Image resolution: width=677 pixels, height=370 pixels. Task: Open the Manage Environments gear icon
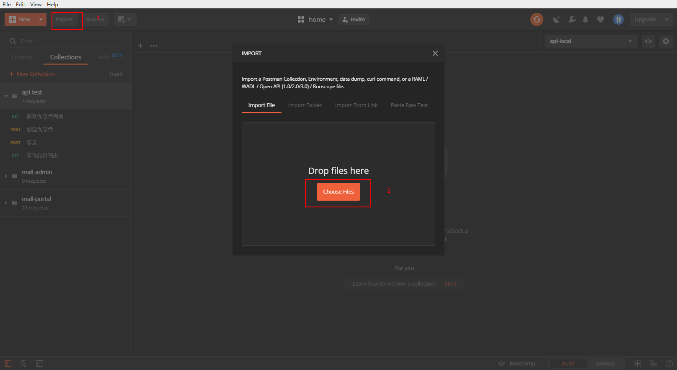click(666, 41)
